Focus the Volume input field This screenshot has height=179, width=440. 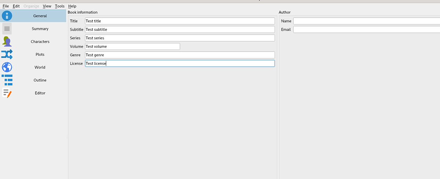point(132,46)
